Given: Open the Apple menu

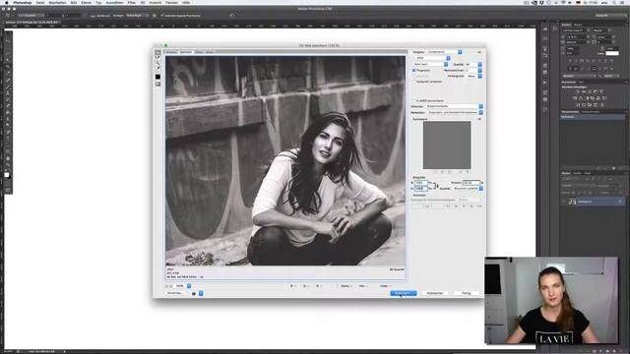Looking at the screenshot, I should coord(6,2).
